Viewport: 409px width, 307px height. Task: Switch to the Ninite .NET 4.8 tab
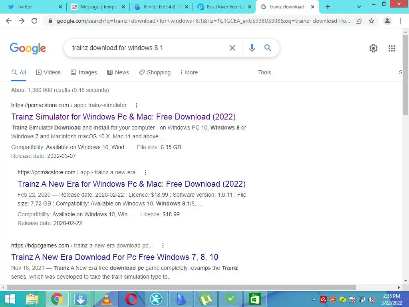[x=161, y=7]
